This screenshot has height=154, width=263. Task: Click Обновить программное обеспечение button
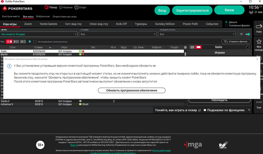point(131,91)
